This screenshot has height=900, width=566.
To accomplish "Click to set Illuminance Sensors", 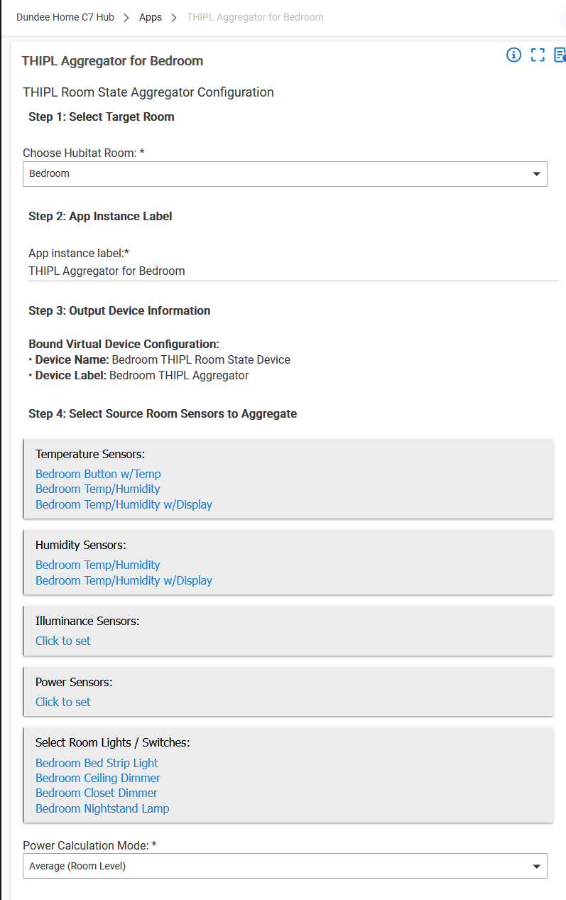I will tap(63, 641).
